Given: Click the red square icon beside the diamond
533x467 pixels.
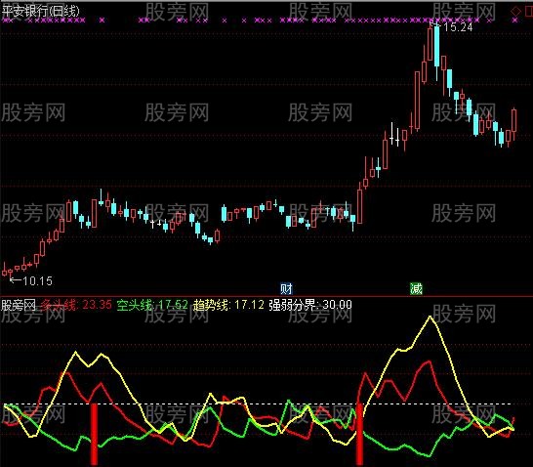Looking at the screenshot, I should (x=529, y=12).
